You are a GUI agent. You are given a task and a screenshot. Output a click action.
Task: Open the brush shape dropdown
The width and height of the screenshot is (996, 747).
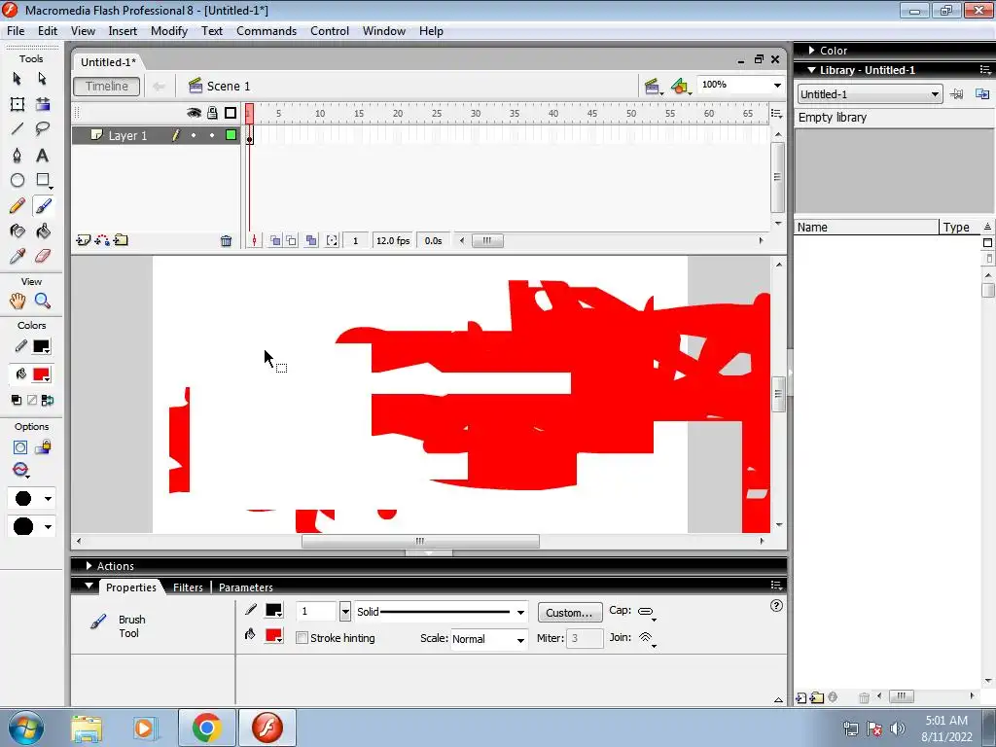(30, 526)
